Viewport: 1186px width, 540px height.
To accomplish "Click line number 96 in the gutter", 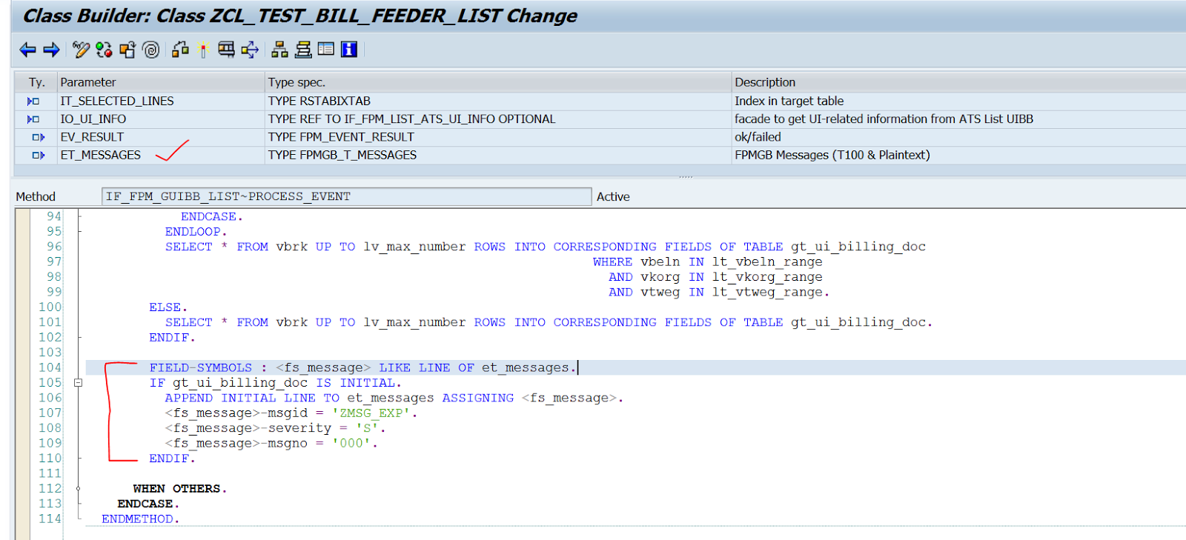I will pyautogui.click(x=55, y=247).
